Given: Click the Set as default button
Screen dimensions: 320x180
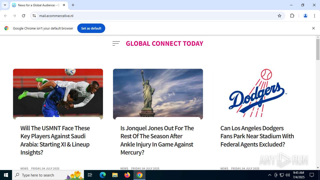Looking at the screenshot, I should 91,28.
